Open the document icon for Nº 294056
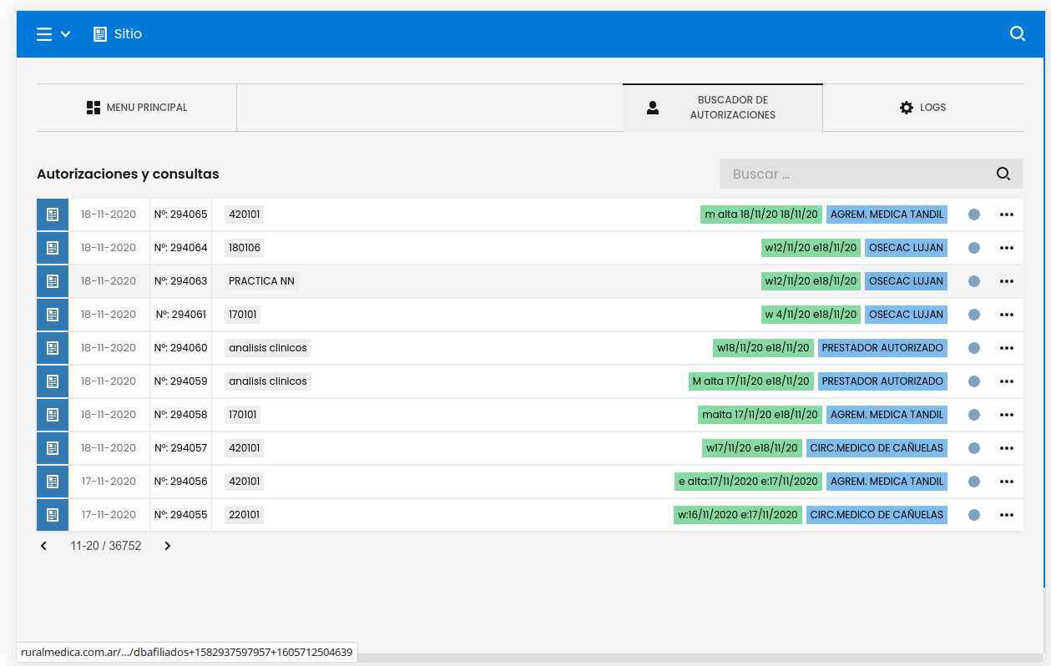Screen dimensions: 1051x666 (53, 482)
